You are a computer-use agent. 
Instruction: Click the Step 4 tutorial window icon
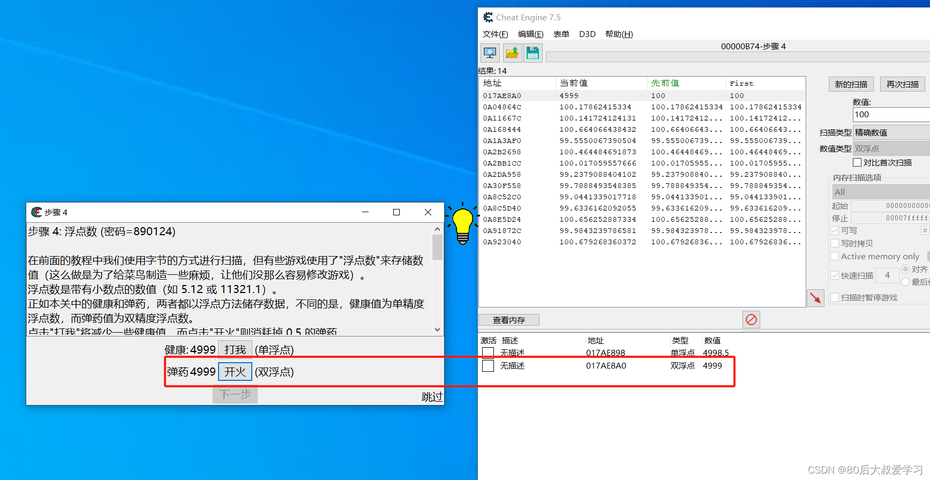click(36, 212)
